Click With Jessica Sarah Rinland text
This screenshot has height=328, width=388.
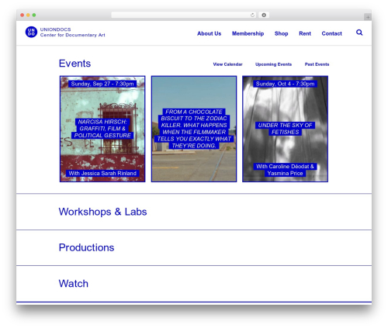tap(102, 173)
